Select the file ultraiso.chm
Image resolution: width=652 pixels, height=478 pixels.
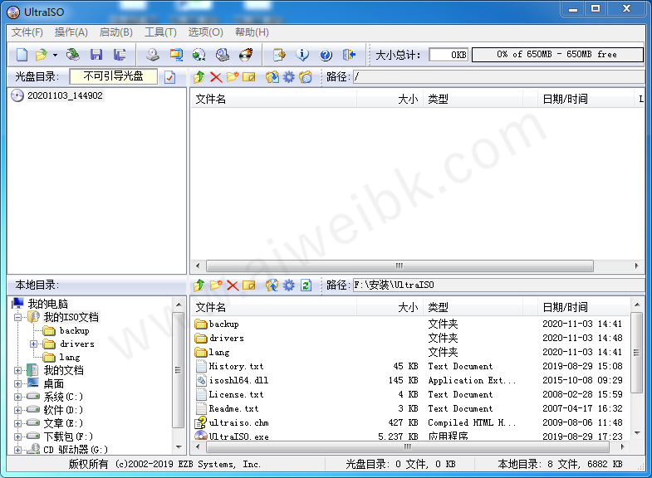(238, 422)
